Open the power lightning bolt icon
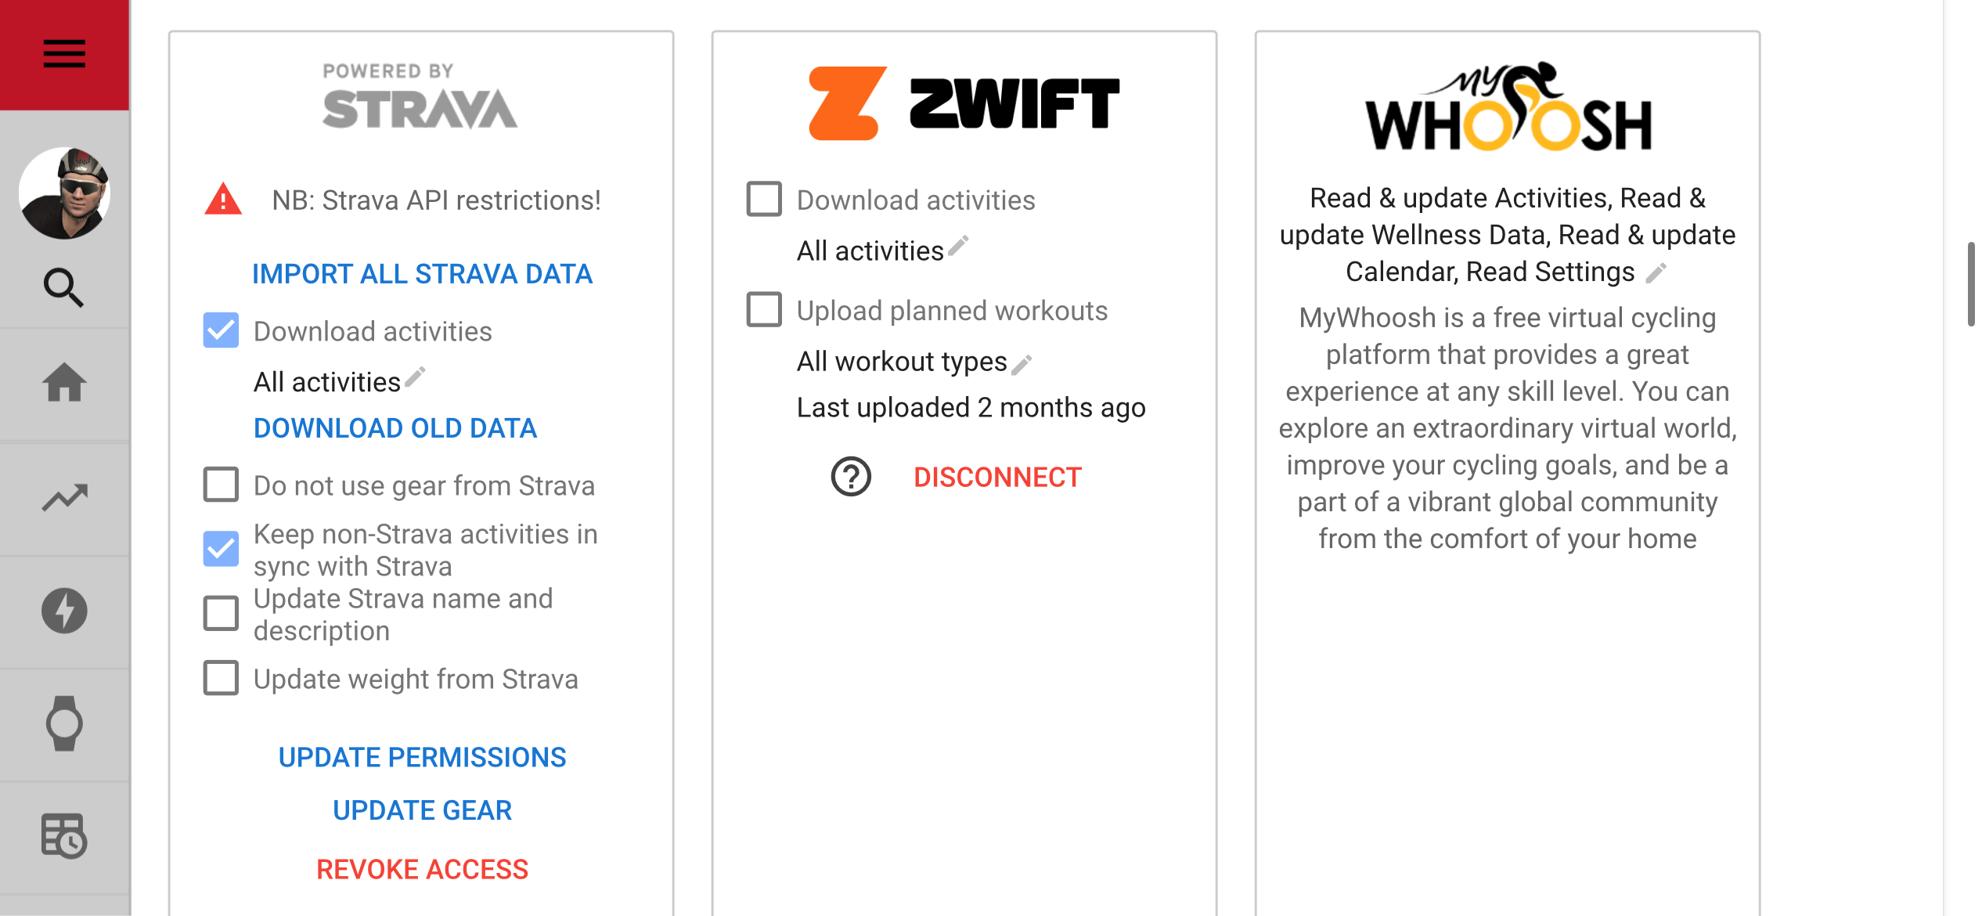This screenshot has height=916, width=1982. tap(64, 611)
